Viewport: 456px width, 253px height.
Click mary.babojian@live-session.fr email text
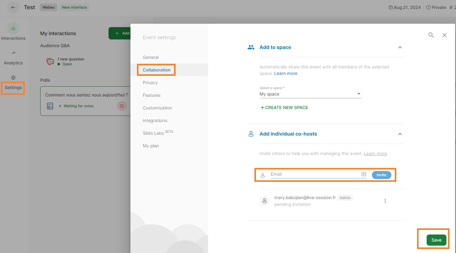tap(305, 198)
